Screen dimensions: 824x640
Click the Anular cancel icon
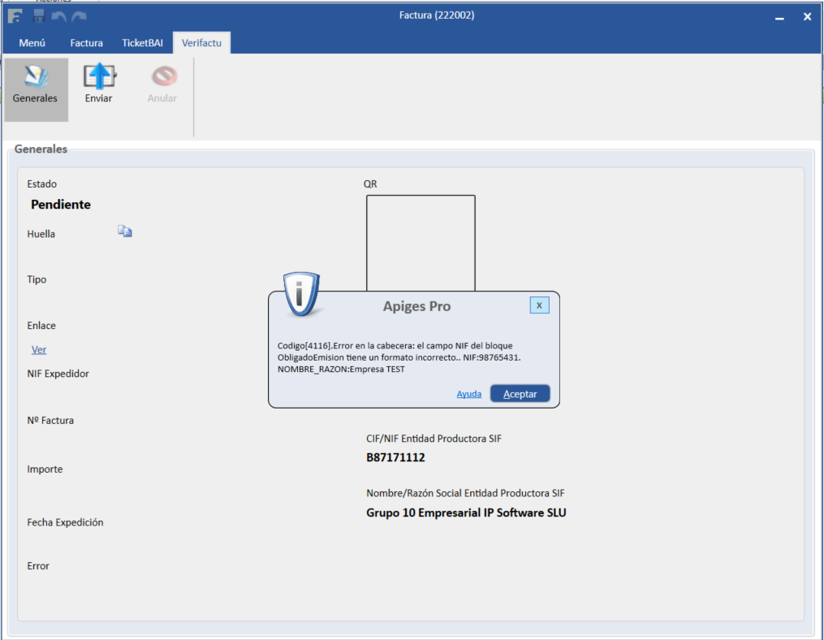164,77
